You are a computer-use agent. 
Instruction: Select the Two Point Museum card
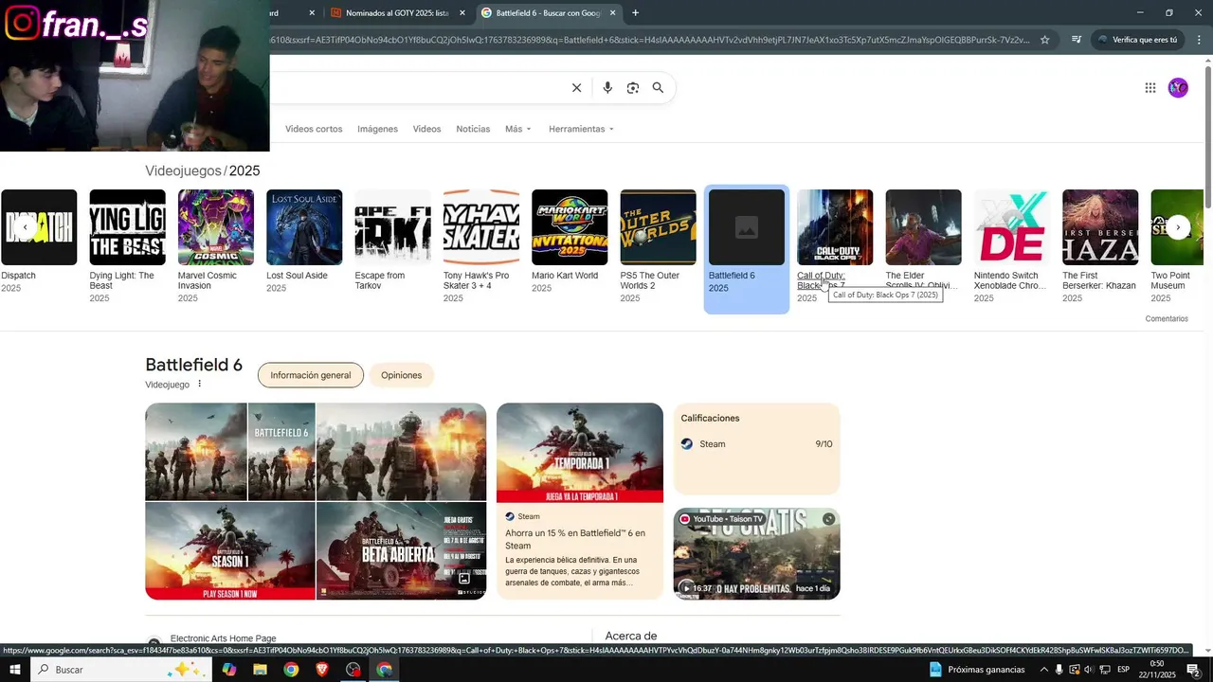click(1176, 246)
